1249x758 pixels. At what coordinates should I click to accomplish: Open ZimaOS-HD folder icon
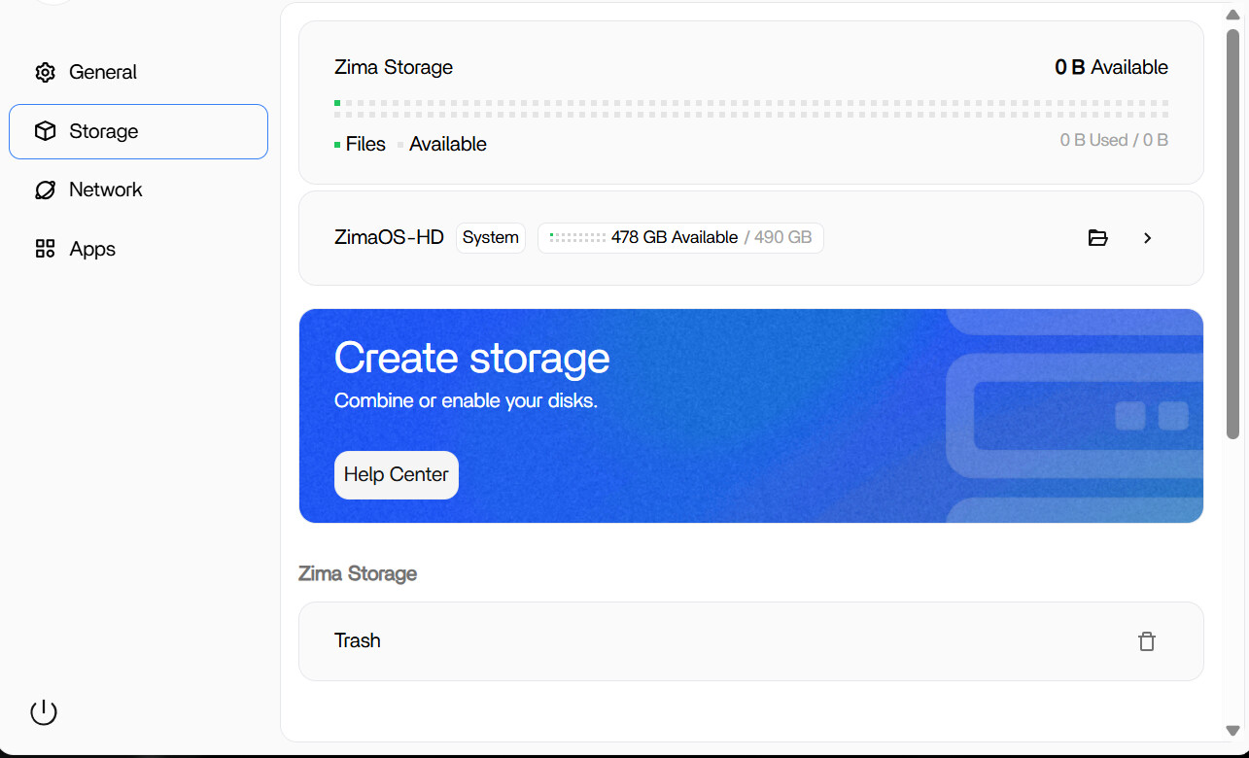[x=1098, y=238]
